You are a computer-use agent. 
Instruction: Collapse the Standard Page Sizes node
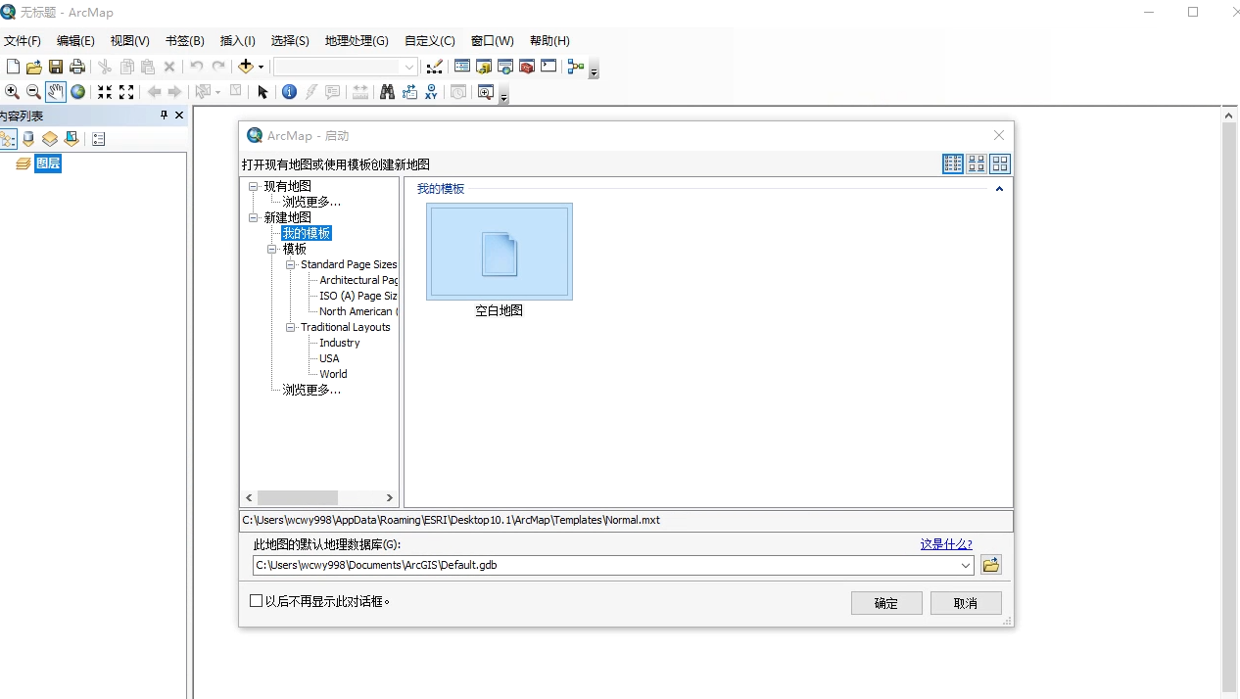tap(291, 264)
